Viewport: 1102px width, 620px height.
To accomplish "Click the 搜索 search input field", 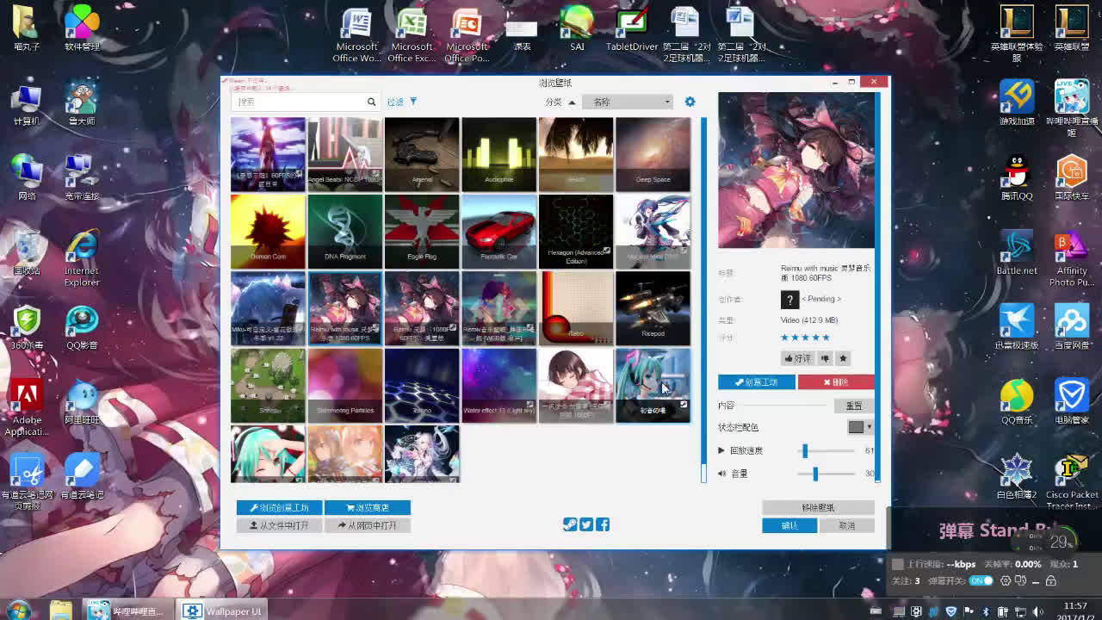I will pyautogui.click(x=306, y=102).
